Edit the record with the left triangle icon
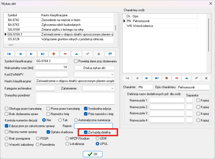This screenshot has height=159, width=215. [x=76, y=54]
